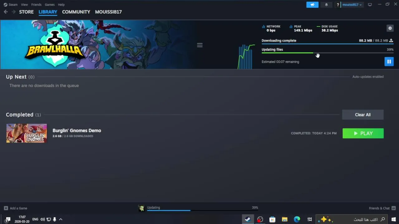Click the download arrow icon beside 88.2 MB

point(391,40)
